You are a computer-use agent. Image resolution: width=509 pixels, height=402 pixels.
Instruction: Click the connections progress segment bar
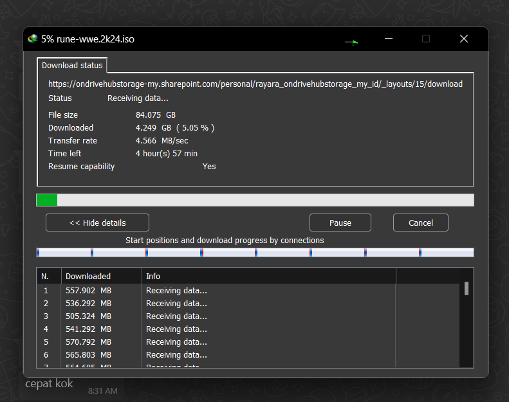255,252
